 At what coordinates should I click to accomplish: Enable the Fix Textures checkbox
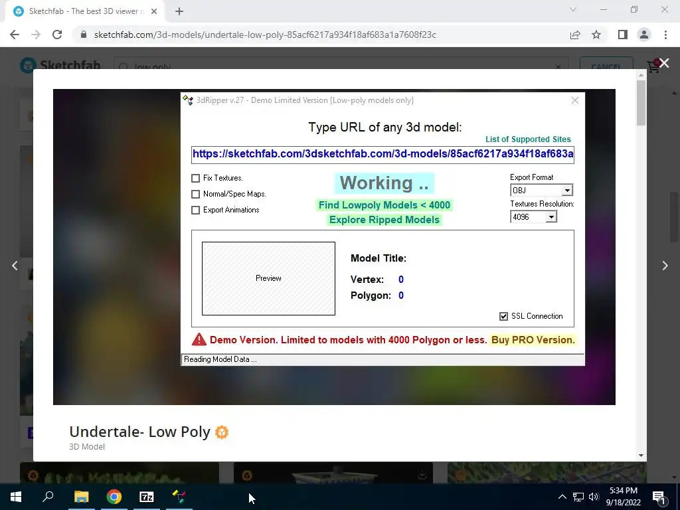coord(196,178)
